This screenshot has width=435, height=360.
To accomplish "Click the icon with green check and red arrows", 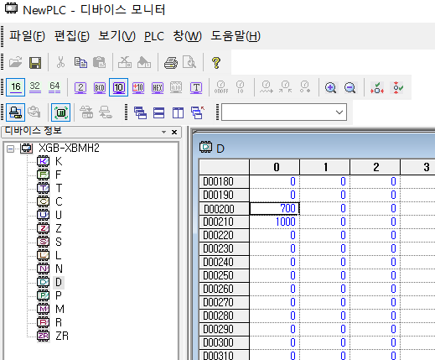I will tap(377, 87).
